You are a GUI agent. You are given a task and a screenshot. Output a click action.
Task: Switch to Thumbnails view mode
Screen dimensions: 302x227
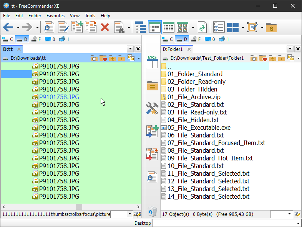(x=183, y=27)
